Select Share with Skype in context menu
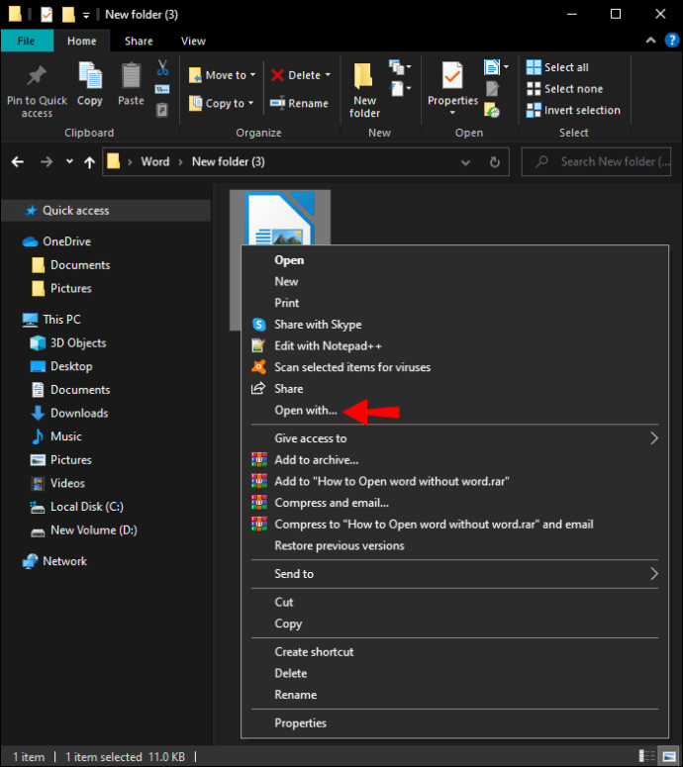Image resolution: width=683 pixels, height=767 pixels. tap(455, 325)
